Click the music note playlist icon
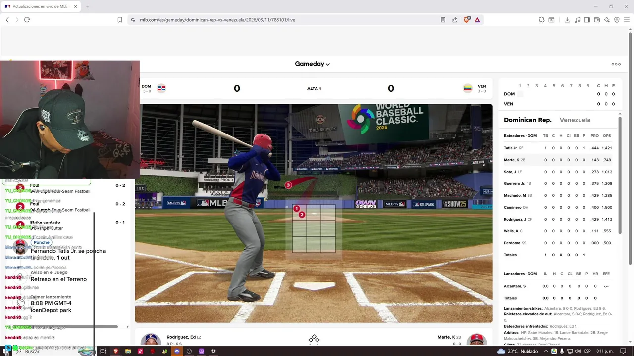634x356 pixels. pos(577,20)
